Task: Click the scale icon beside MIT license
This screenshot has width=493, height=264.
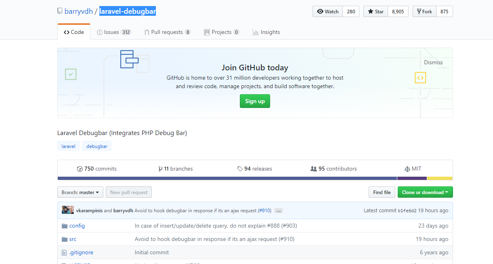Action: tap(407, 169)
